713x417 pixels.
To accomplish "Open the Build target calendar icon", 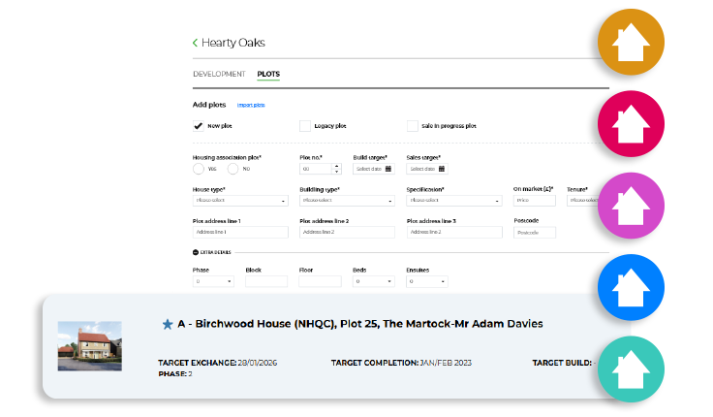I will [x=387, y=169].
